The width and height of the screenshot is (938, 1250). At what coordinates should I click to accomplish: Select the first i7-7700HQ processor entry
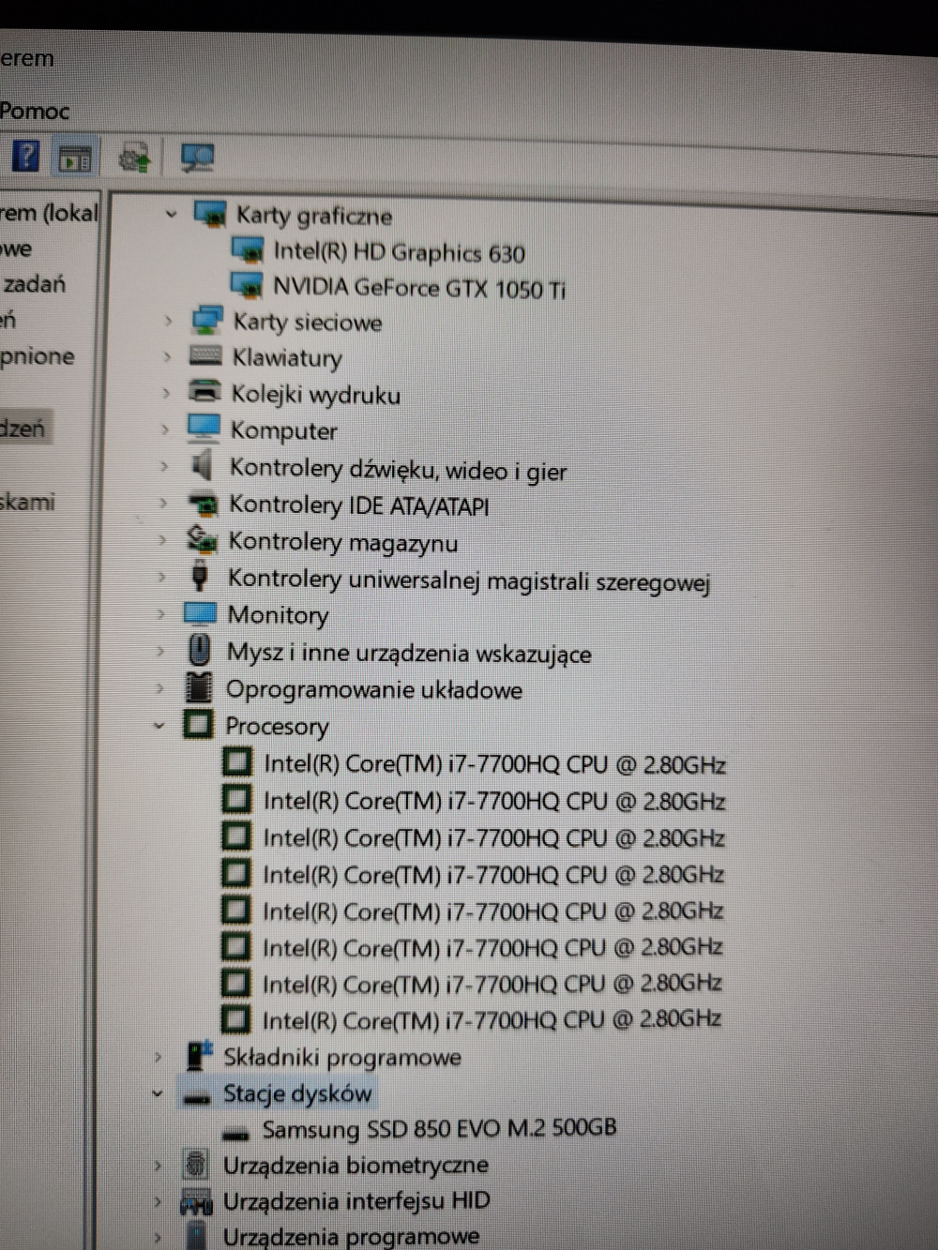pyautogui.click(x=494, y=764)
